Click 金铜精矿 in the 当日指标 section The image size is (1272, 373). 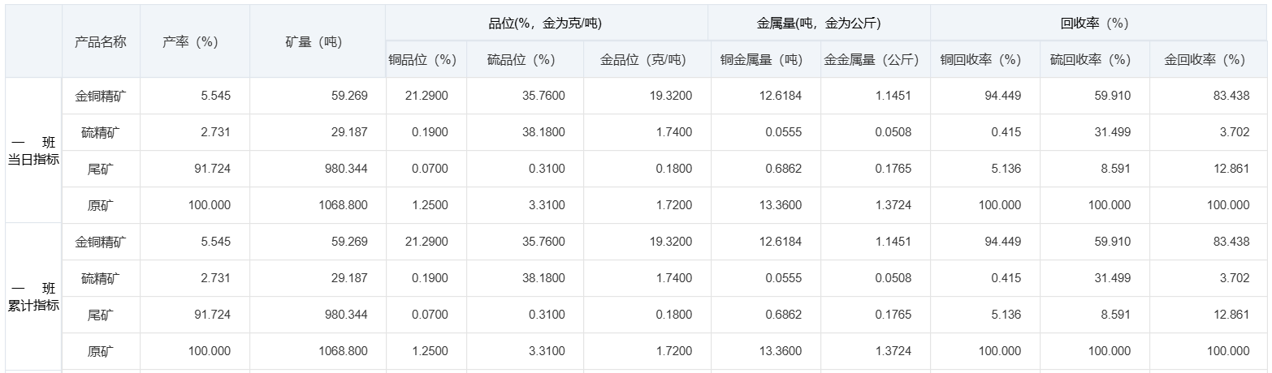pos(101,96)
